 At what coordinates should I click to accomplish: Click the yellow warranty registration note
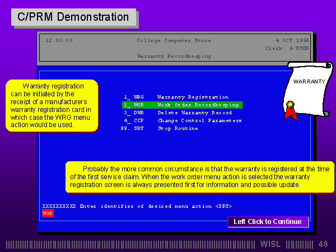[52, 106]
